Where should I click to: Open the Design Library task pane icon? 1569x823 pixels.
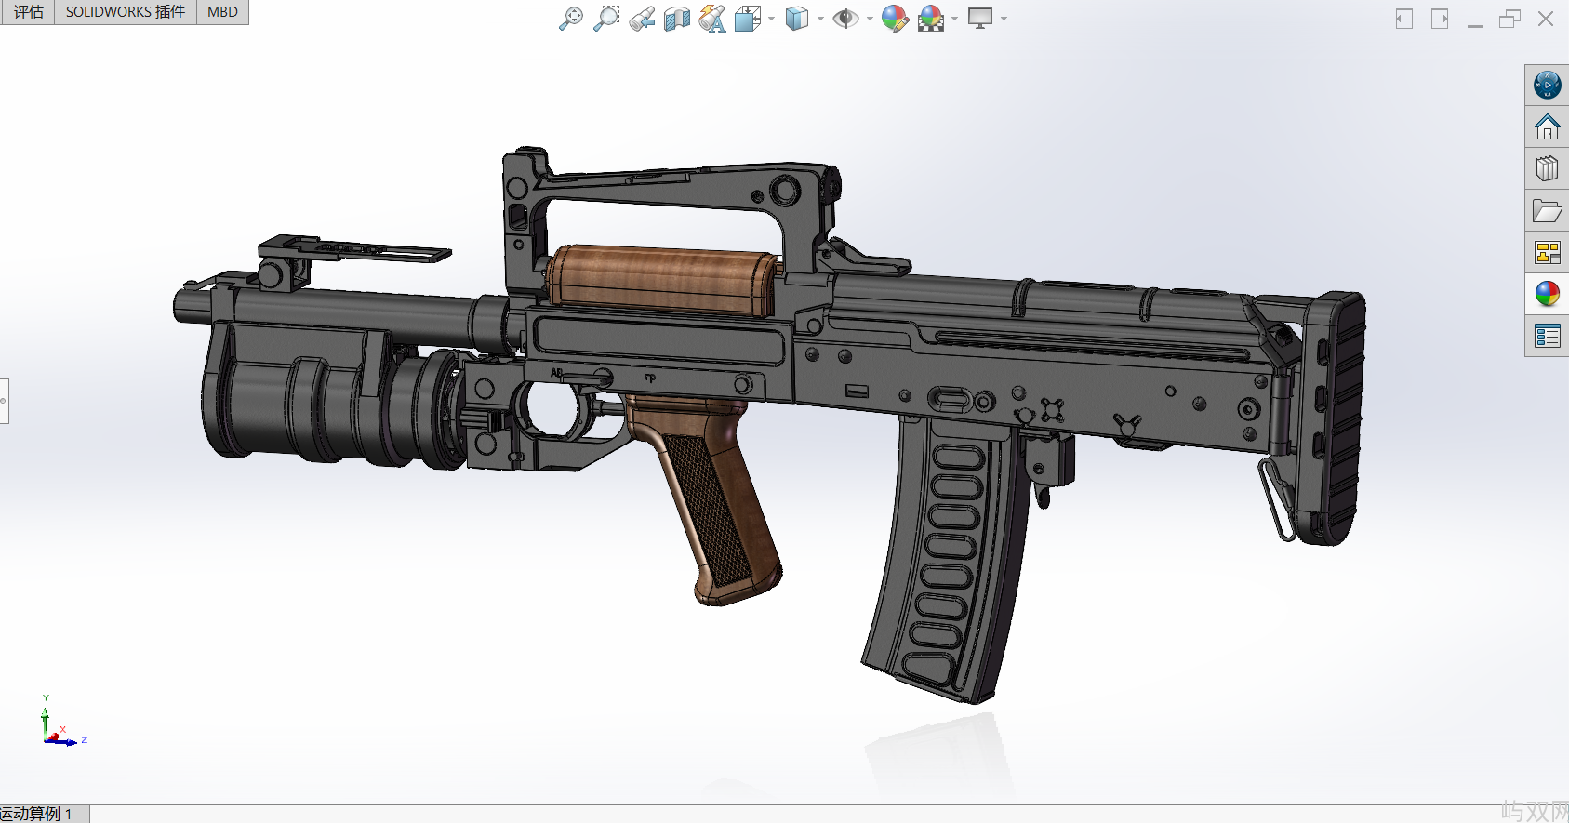tap(1547, 168)
